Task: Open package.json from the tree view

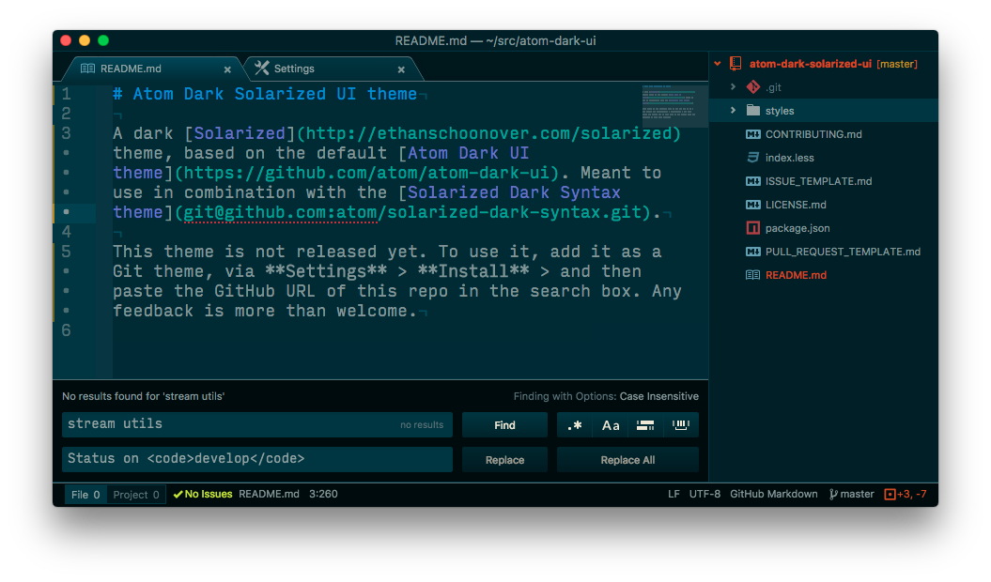Action: 797,228
